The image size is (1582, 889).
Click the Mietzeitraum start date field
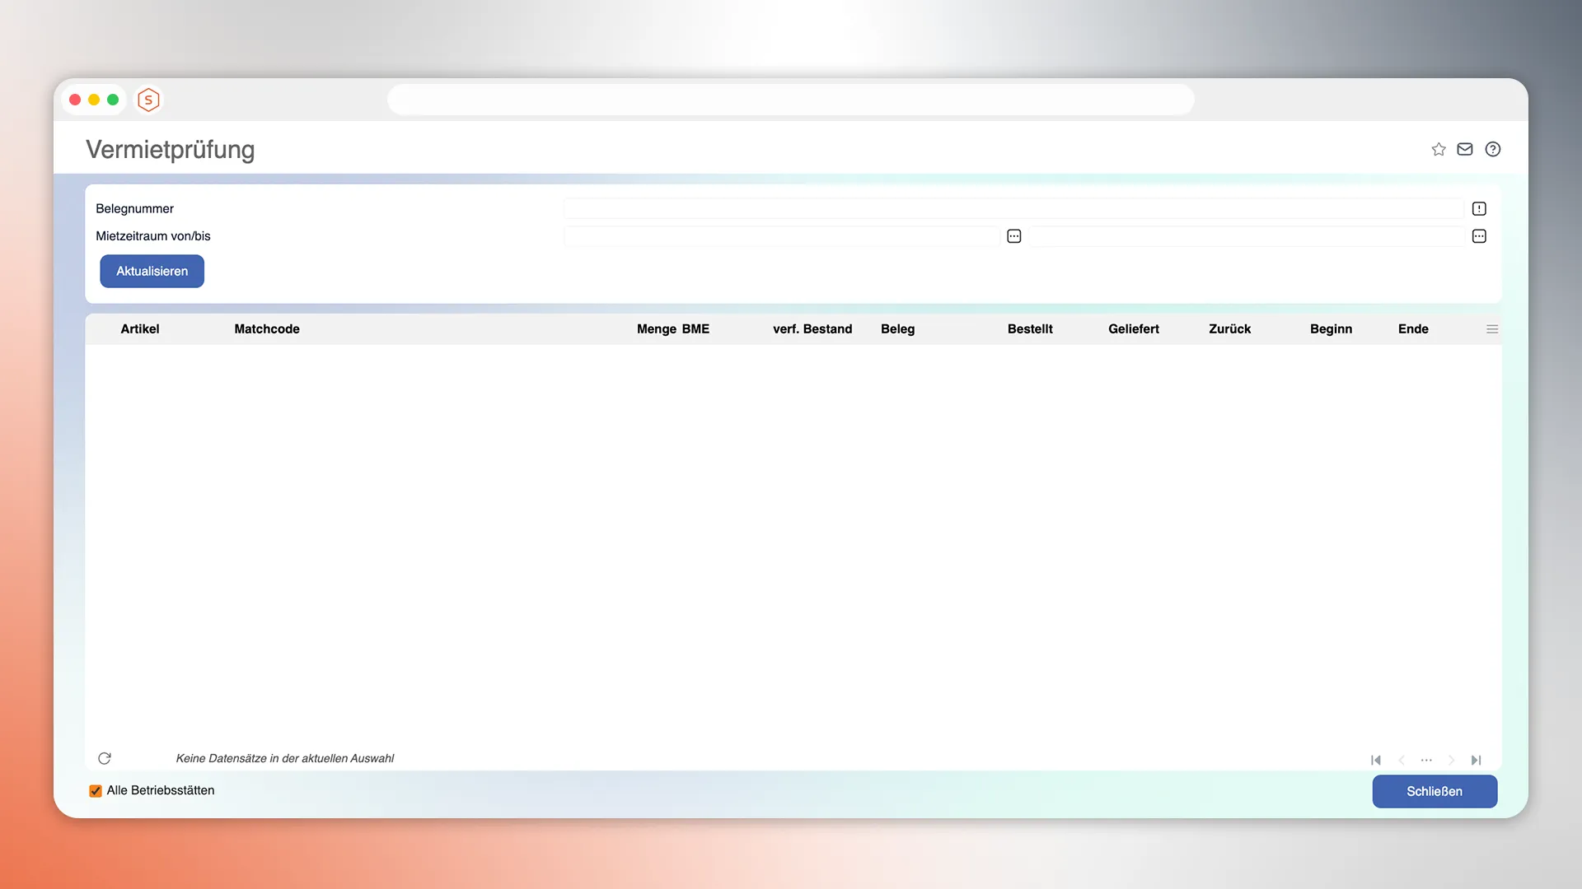pyautogui.click(x=781, y=236)
